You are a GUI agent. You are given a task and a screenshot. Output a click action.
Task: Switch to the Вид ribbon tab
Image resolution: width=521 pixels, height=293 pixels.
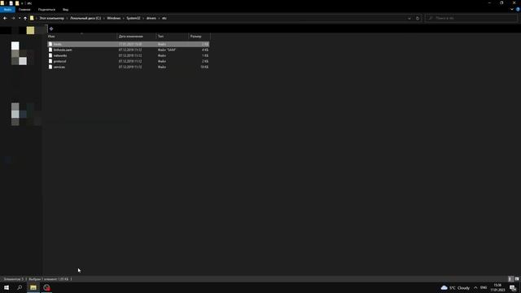pos(65,10)
